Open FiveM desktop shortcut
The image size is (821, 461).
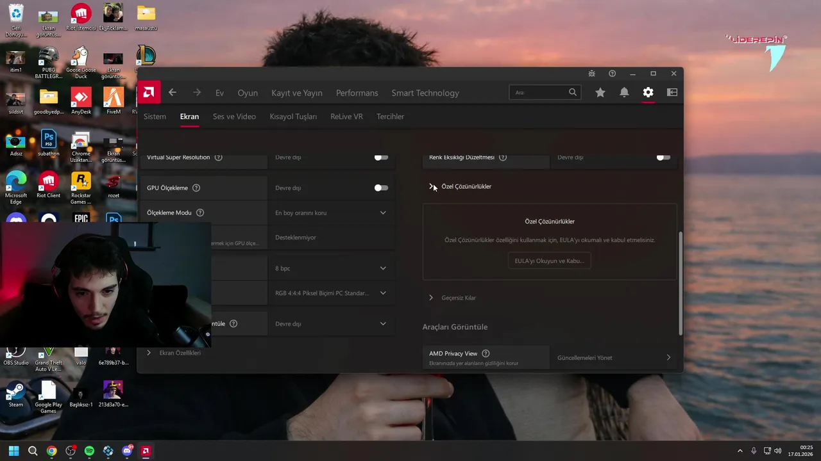114,101
